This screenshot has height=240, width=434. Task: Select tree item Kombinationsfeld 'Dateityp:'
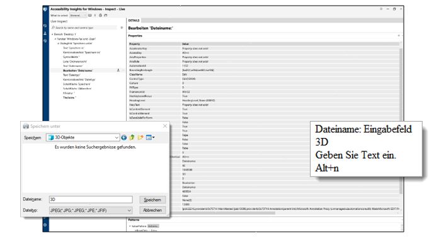click(x=79, y=79)
